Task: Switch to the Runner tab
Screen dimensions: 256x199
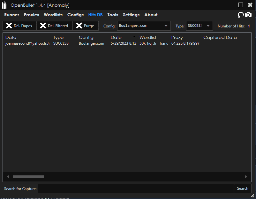Action: [x=11, y=15]
